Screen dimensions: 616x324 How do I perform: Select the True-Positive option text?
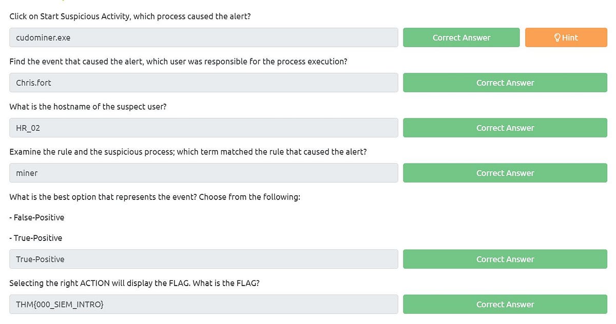pos(35,237)
